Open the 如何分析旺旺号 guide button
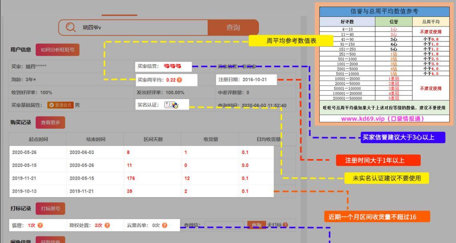The image size is (456, 243). (58, 50)
